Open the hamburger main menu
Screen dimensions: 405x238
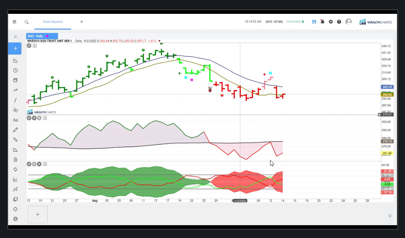(15, 22)
